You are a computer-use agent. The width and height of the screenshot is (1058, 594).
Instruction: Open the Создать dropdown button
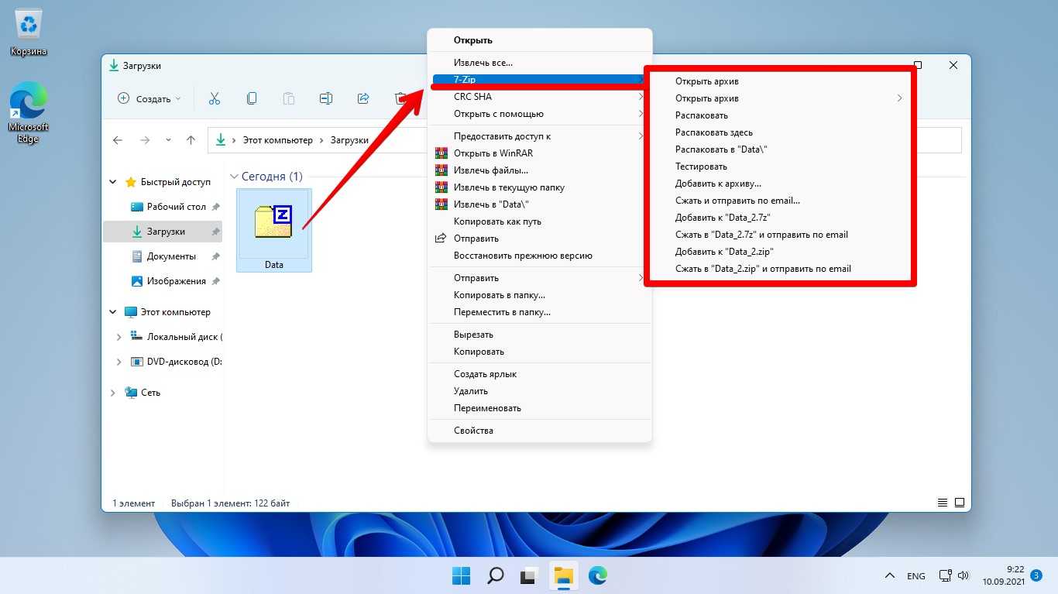(149, 98)
